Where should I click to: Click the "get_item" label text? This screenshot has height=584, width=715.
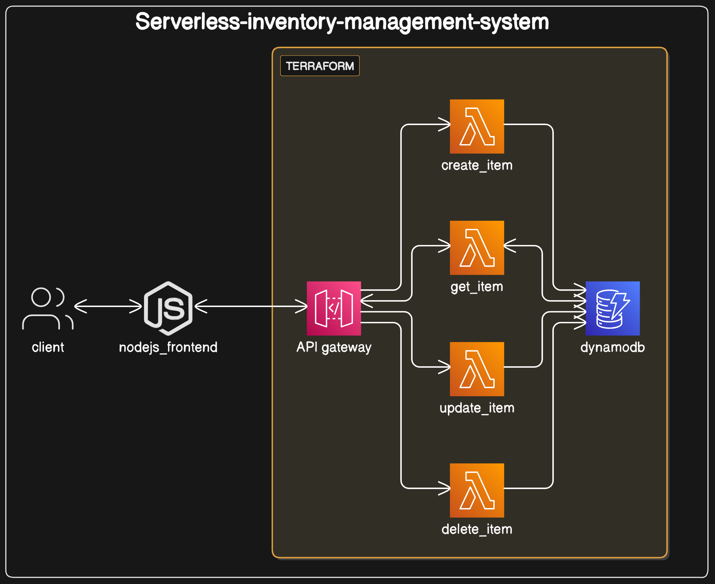[x=477, y=287]
